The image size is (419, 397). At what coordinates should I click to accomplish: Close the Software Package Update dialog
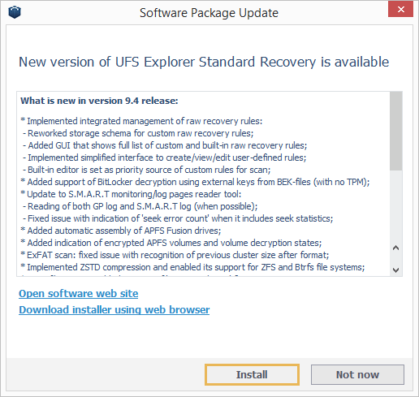(x=400, y=10)
